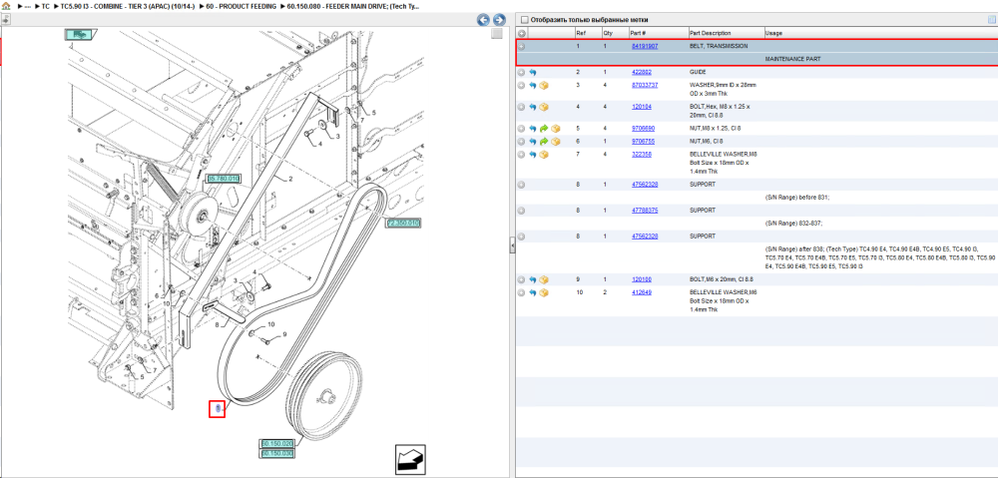Navigate to the previous diagram with back arrow
This screenshot has width=998, height=478.
tap(483, 20)
